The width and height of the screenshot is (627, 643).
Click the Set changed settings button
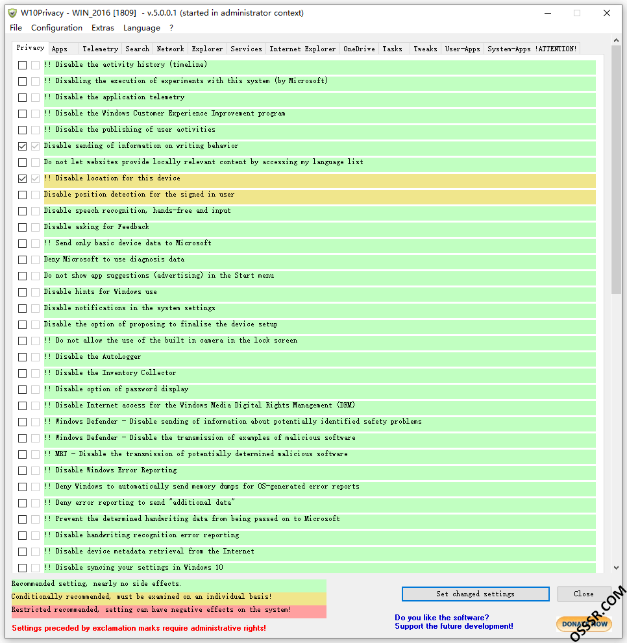pos(476,594)
